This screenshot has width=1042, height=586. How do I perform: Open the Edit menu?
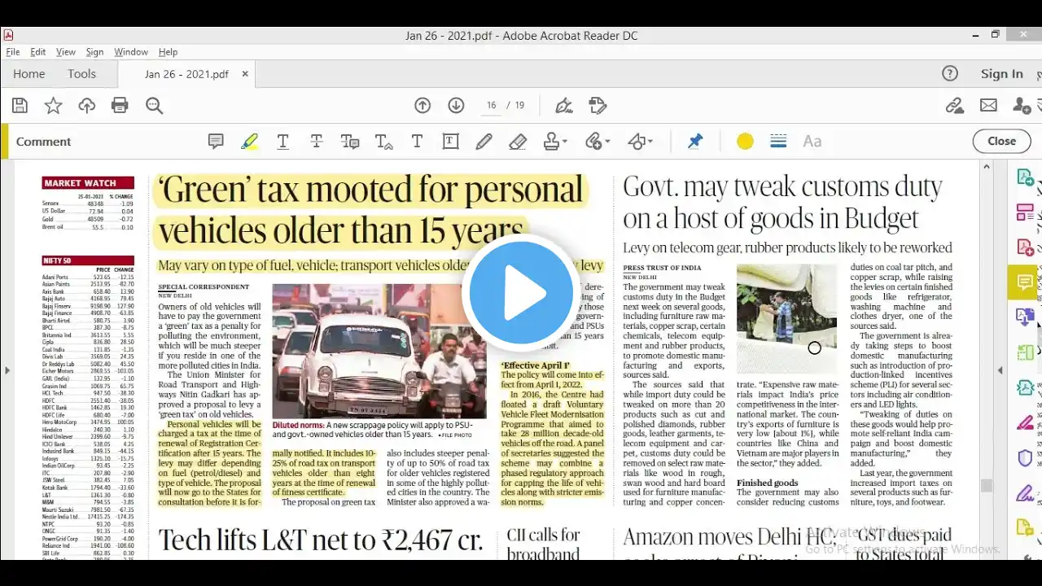click(38, 52)
